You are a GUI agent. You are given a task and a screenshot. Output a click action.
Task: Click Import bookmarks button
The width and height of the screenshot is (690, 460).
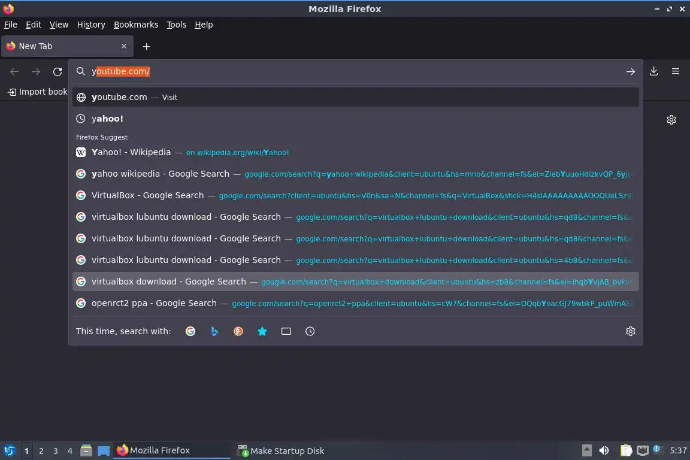[37, 92]
